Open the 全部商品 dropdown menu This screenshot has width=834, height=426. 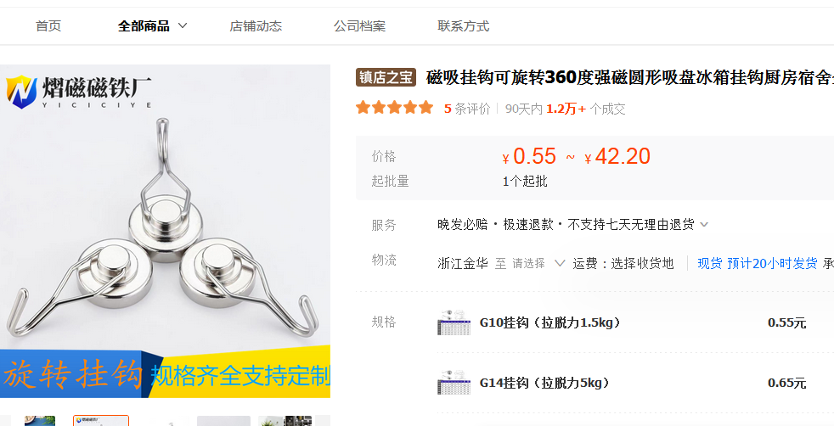(x=152, y=26)
